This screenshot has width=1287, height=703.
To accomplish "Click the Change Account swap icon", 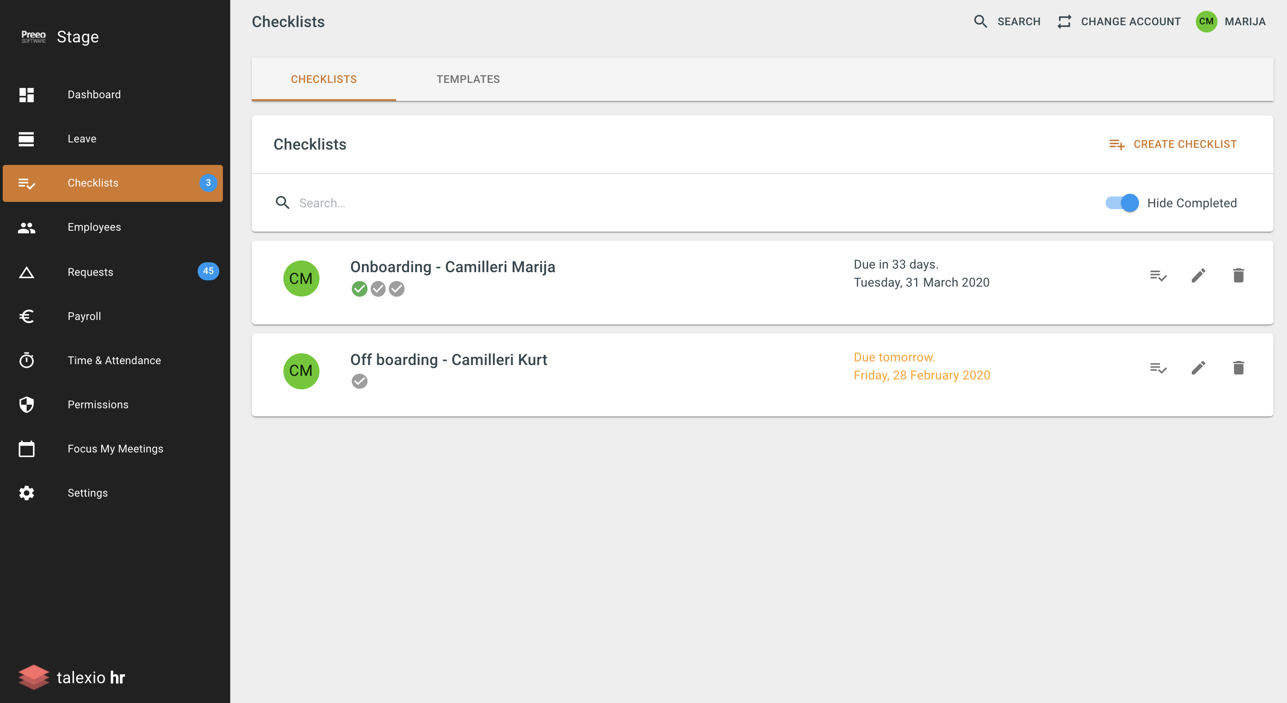I will [x=1064, y=22].
